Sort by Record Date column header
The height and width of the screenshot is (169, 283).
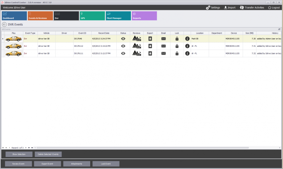pos(104,33)
